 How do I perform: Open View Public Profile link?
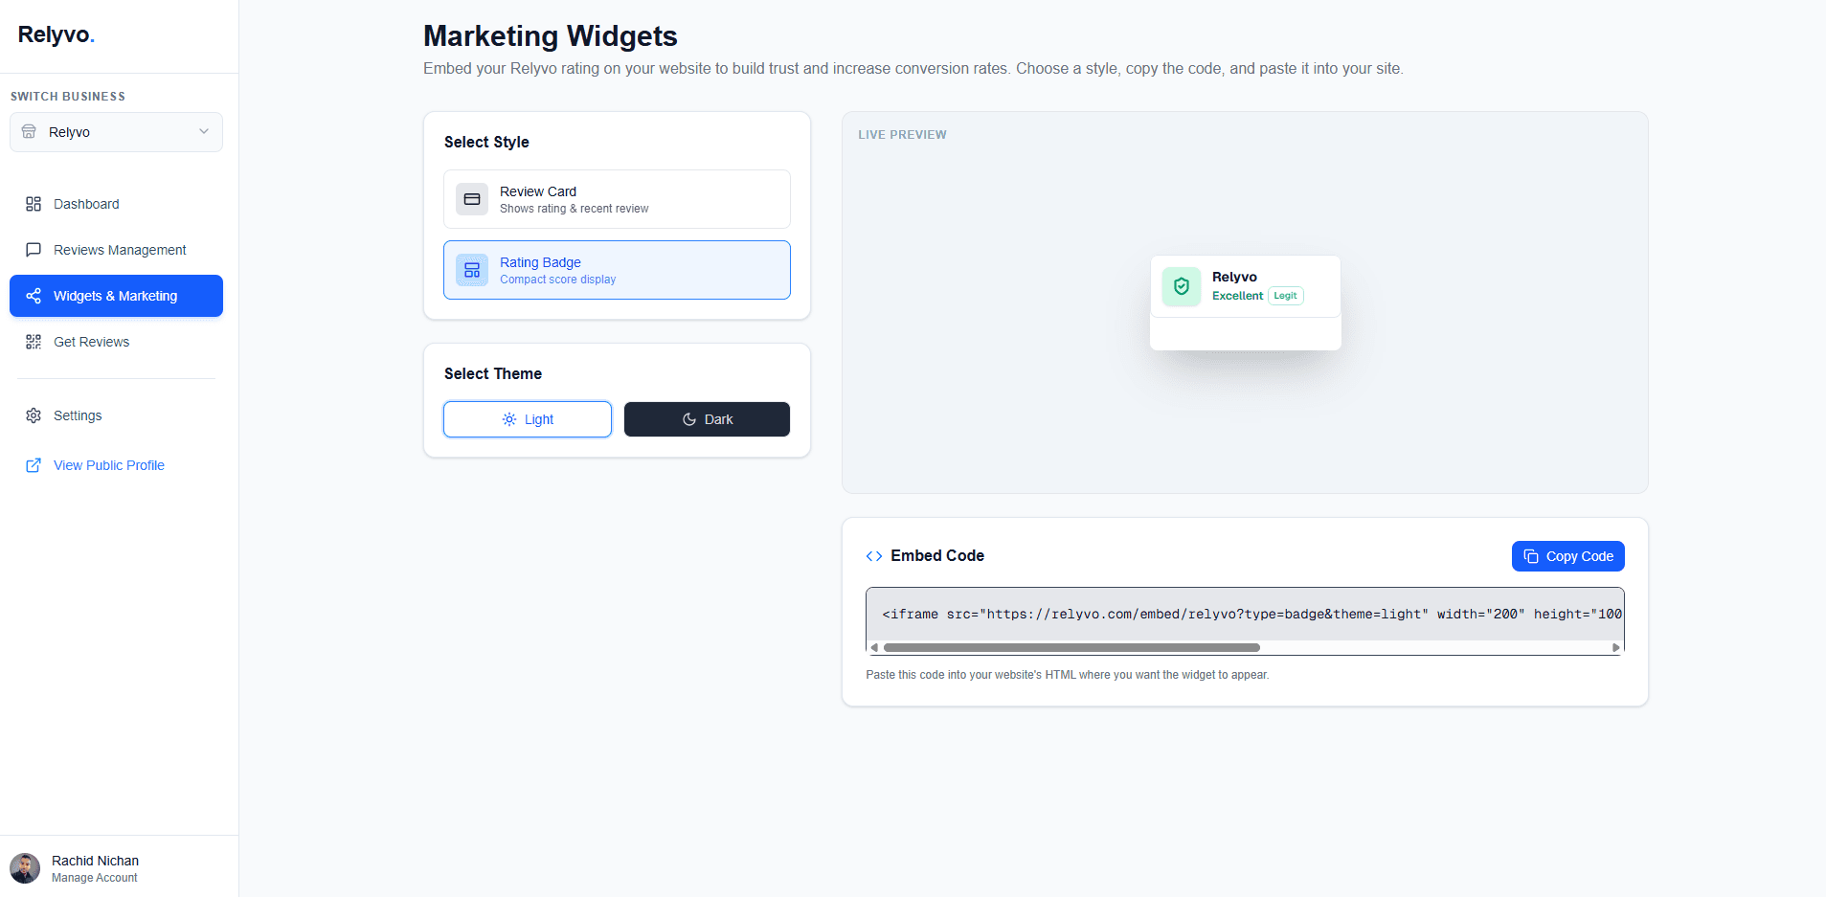coord(107,465)
